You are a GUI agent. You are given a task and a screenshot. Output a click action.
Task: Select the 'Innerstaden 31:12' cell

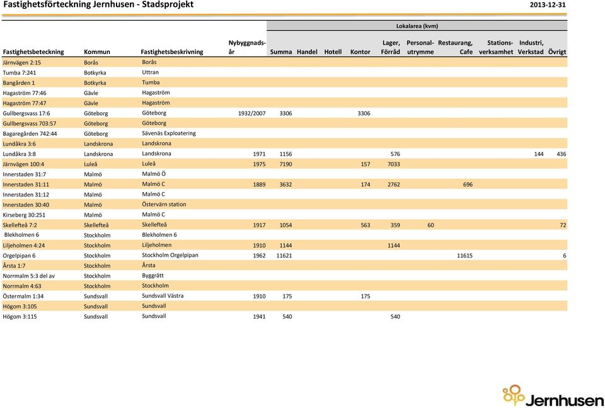26,195
